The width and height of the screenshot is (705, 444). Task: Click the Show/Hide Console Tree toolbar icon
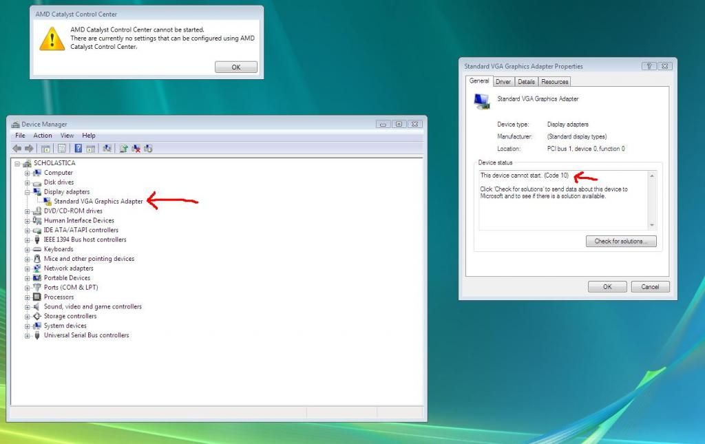click(x=45, y=148)
